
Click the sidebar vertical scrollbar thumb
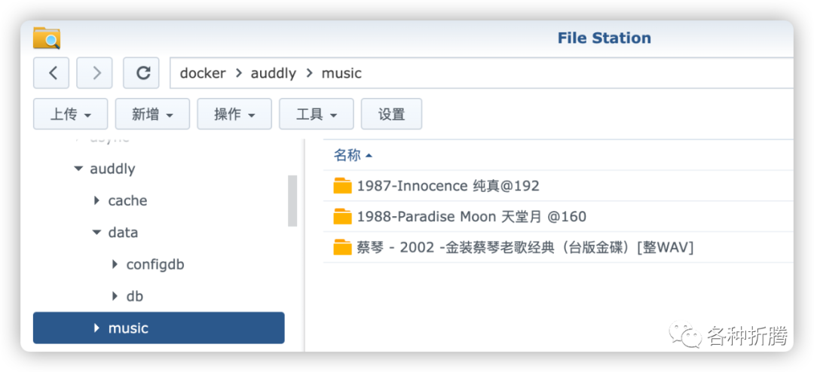pos(292,201)
